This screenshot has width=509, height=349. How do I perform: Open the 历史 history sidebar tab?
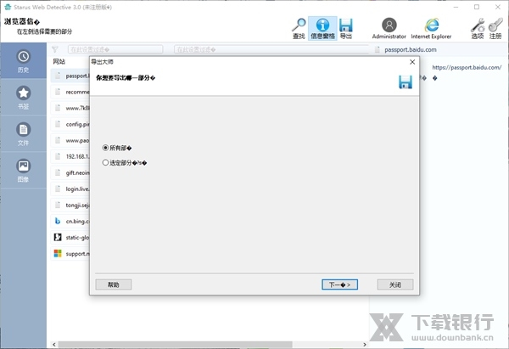tap(24, 61)
